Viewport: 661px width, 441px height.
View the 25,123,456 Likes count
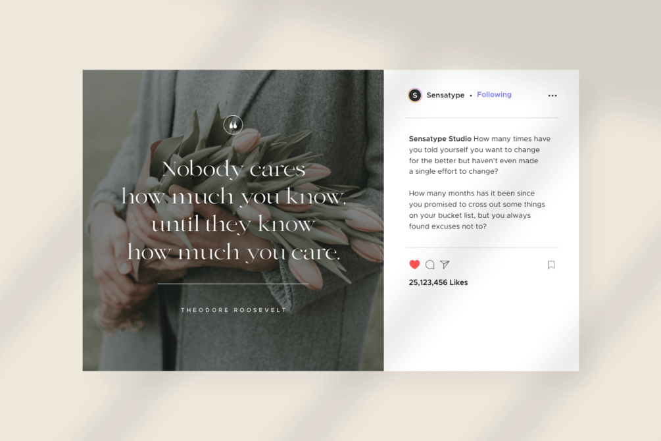pyautogui.click(x=438, y=282)
